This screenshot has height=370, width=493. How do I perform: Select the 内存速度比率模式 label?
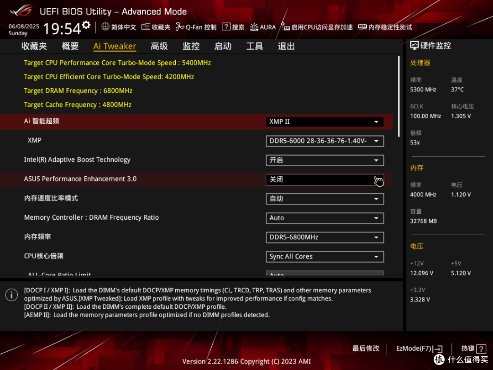[x=51, y=198]
